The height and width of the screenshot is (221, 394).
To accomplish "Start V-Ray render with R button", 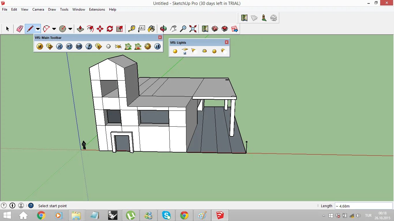I will (59, 46).
